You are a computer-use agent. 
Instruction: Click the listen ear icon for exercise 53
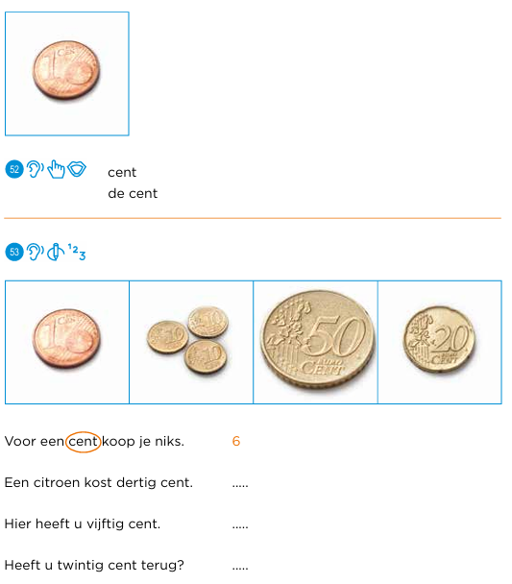coord(35,252)
